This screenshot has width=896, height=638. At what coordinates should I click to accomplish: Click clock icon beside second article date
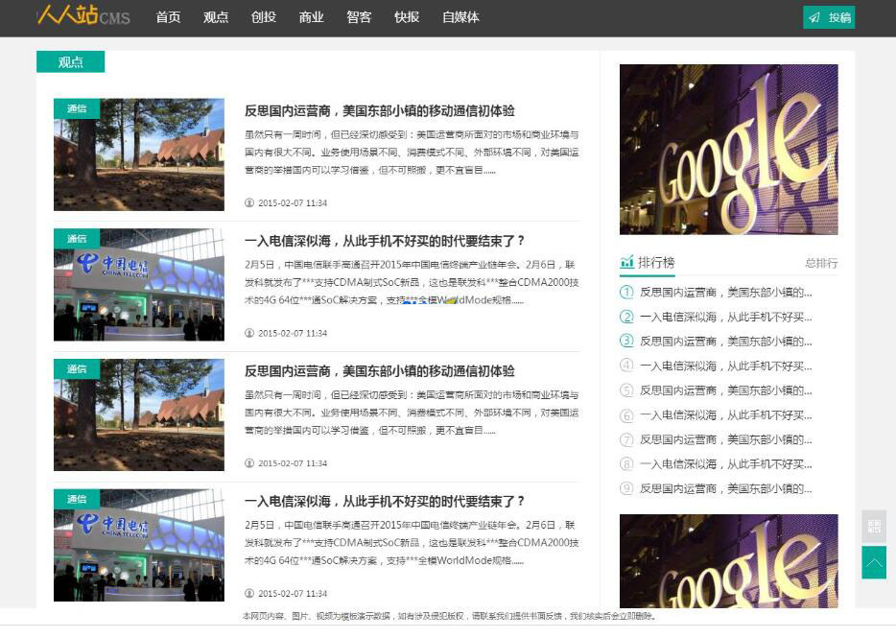click(x=249, y=333)
